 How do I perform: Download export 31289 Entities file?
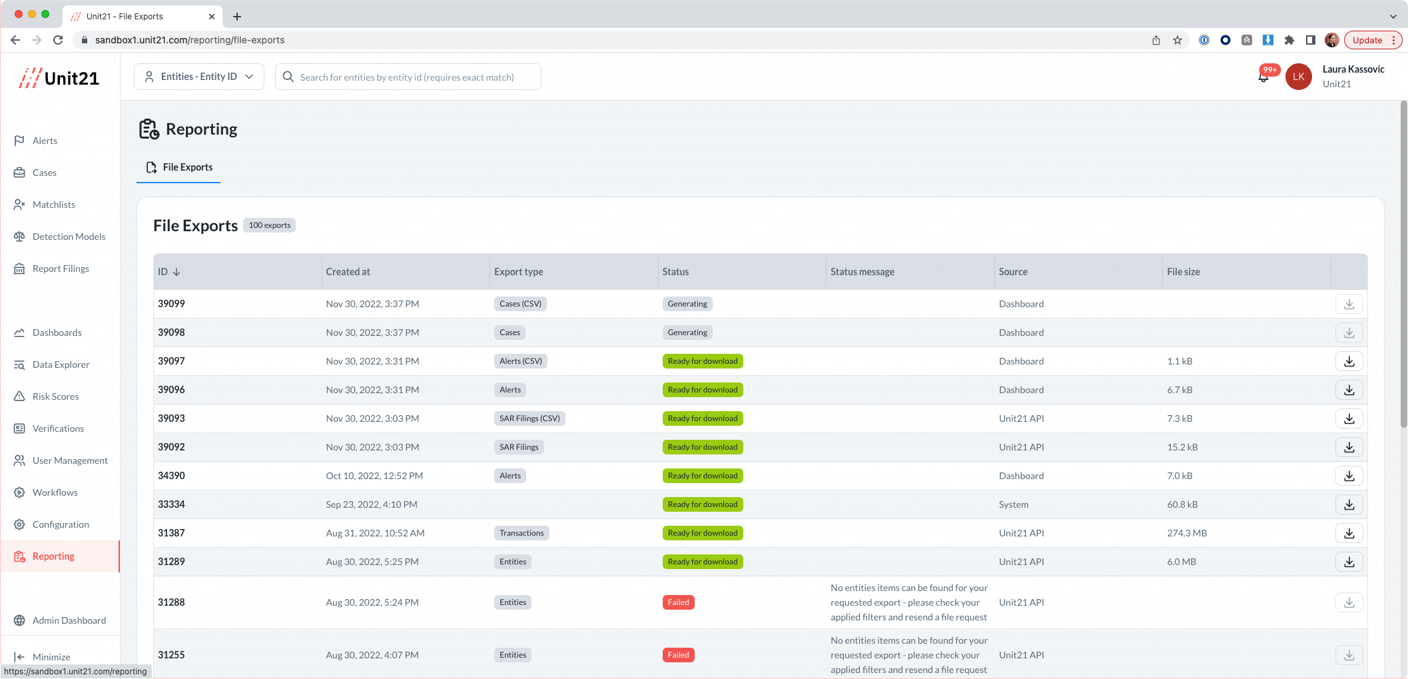[x=1349, y=562]
